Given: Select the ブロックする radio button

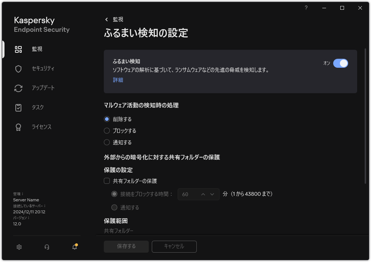Looking at the screenshot, I should [106, 131].
